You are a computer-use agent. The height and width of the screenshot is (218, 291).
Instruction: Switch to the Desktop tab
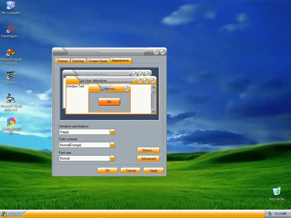(x=78, y=61)
